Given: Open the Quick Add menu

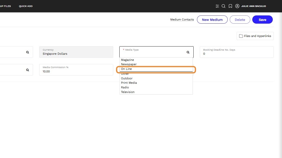Looking at the screenshot, I should click(x=26, y=6).
